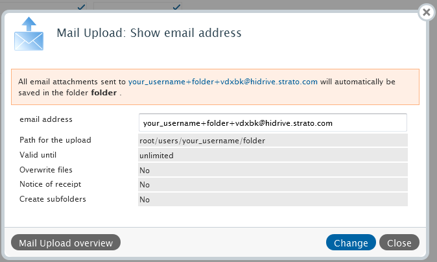Open the hidrive.strato.com email link in the notice
This screenshot has width=437, height=262.
(x=222, y=82)
